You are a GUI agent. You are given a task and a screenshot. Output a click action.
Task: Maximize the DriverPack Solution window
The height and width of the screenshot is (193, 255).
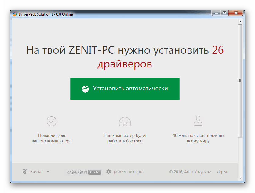pyautogui.click(x=224, y=13)
